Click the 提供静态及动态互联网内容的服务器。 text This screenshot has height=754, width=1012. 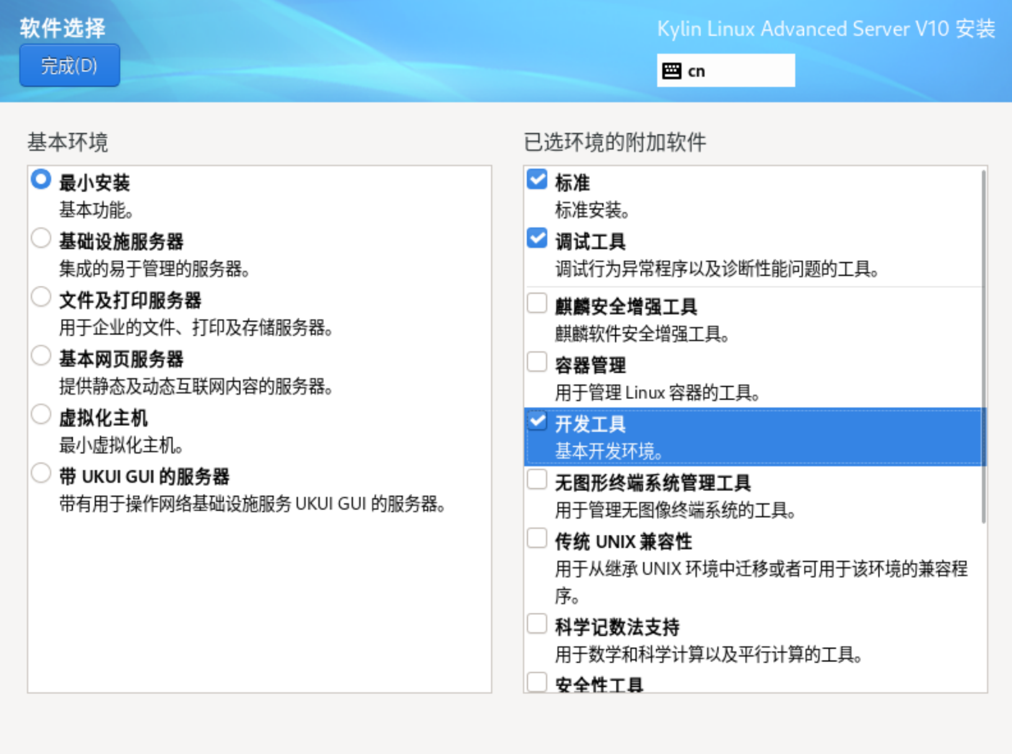[196, 386]
